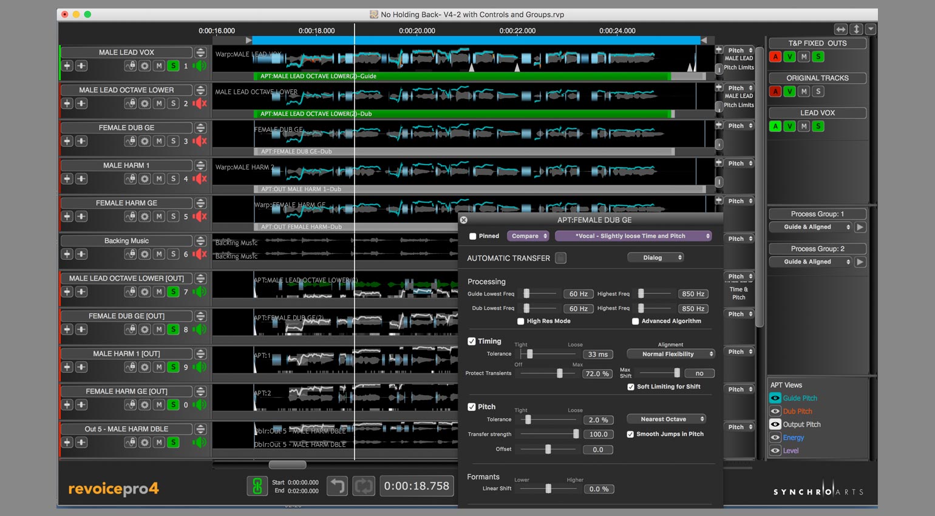Viewport: 935px width, 516px height.
Task: Toggle Guide Pitch eye visibility
Action: [775, 398]
